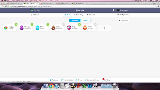Open the Class Story tab
160x90 pixels.
click(78, 15)
